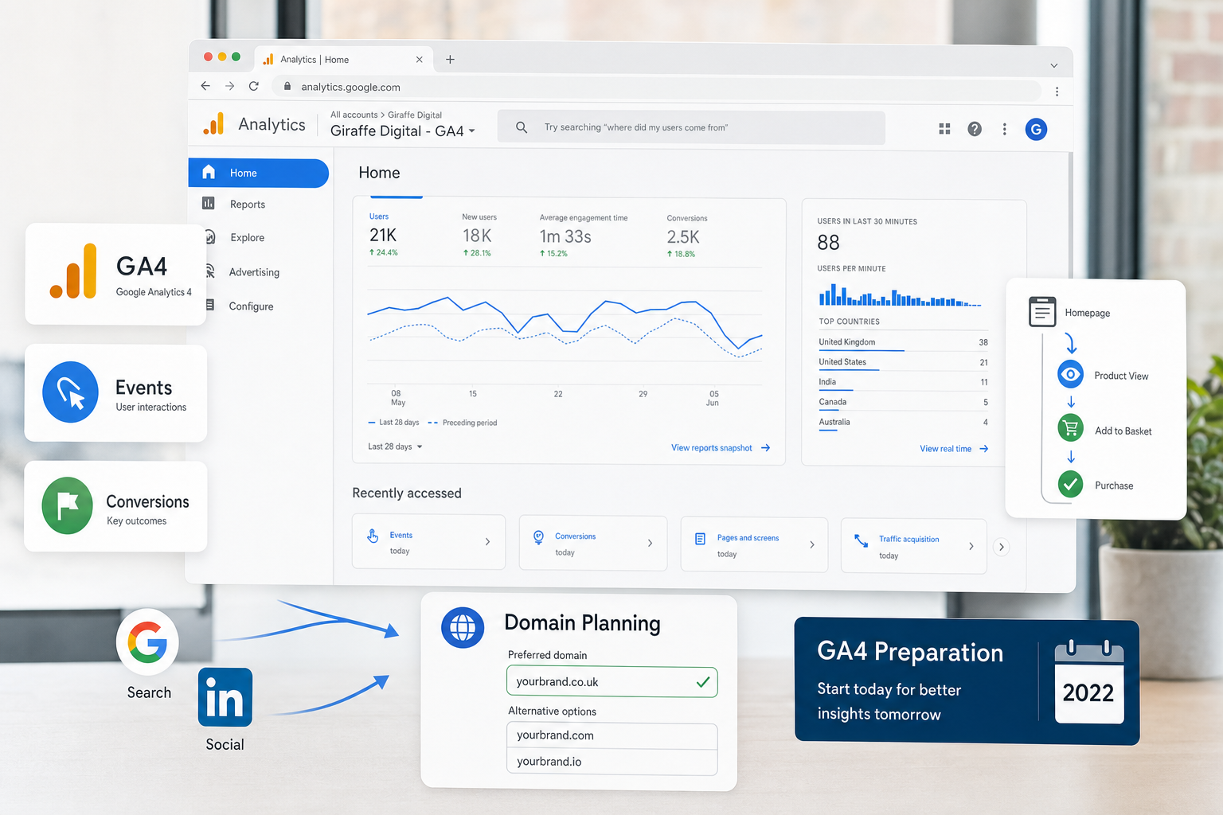Choose yourbrand.com alternative option
This screenshot has width=1223, height=815.
click(611, 735)
